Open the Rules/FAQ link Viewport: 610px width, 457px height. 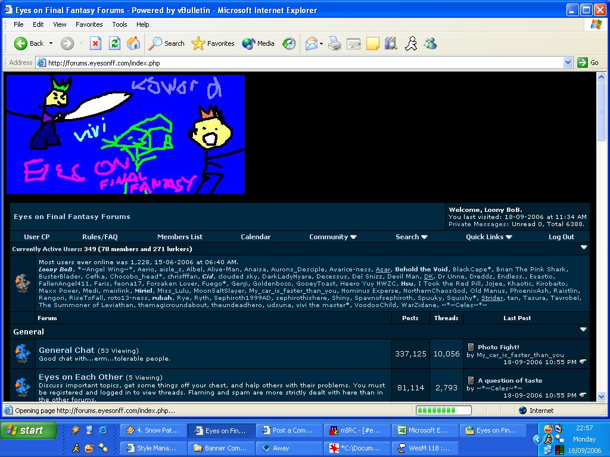click(x=100, y=237)
